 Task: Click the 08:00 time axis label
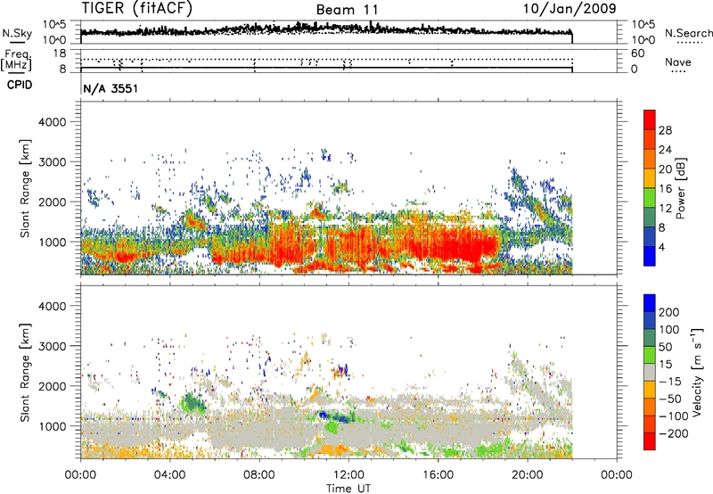point(259,475)
